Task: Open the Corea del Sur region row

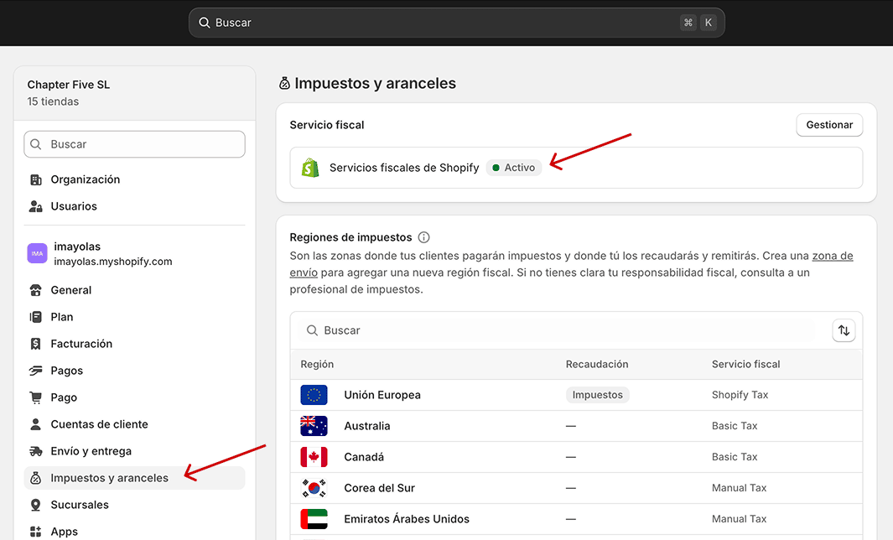Action: coord(576,488)
